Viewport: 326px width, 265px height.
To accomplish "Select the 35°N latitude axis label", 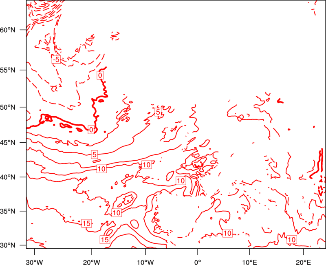I will point(8,211).
